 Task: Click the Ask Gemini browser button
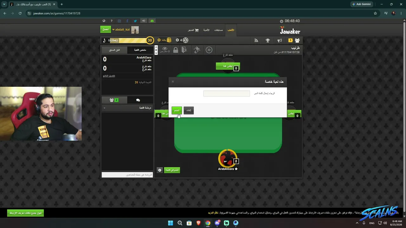pos(361,4)
